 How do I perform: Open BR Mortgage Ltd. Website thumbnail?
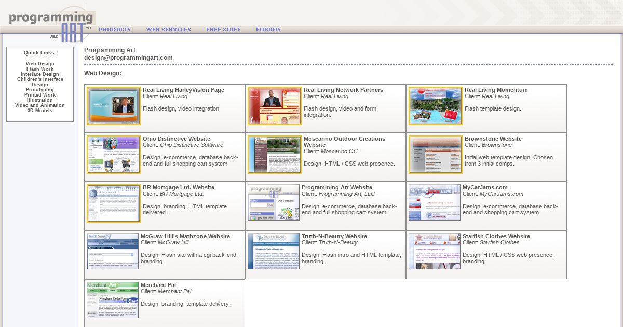pos(114,203)
